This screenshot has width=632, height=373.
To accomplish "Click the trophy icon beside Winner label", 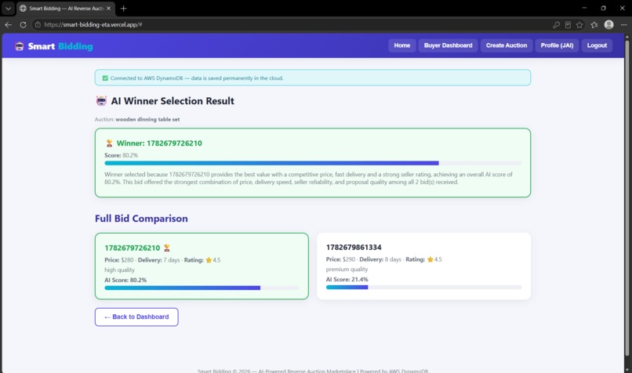I will [x=109, y=143].
